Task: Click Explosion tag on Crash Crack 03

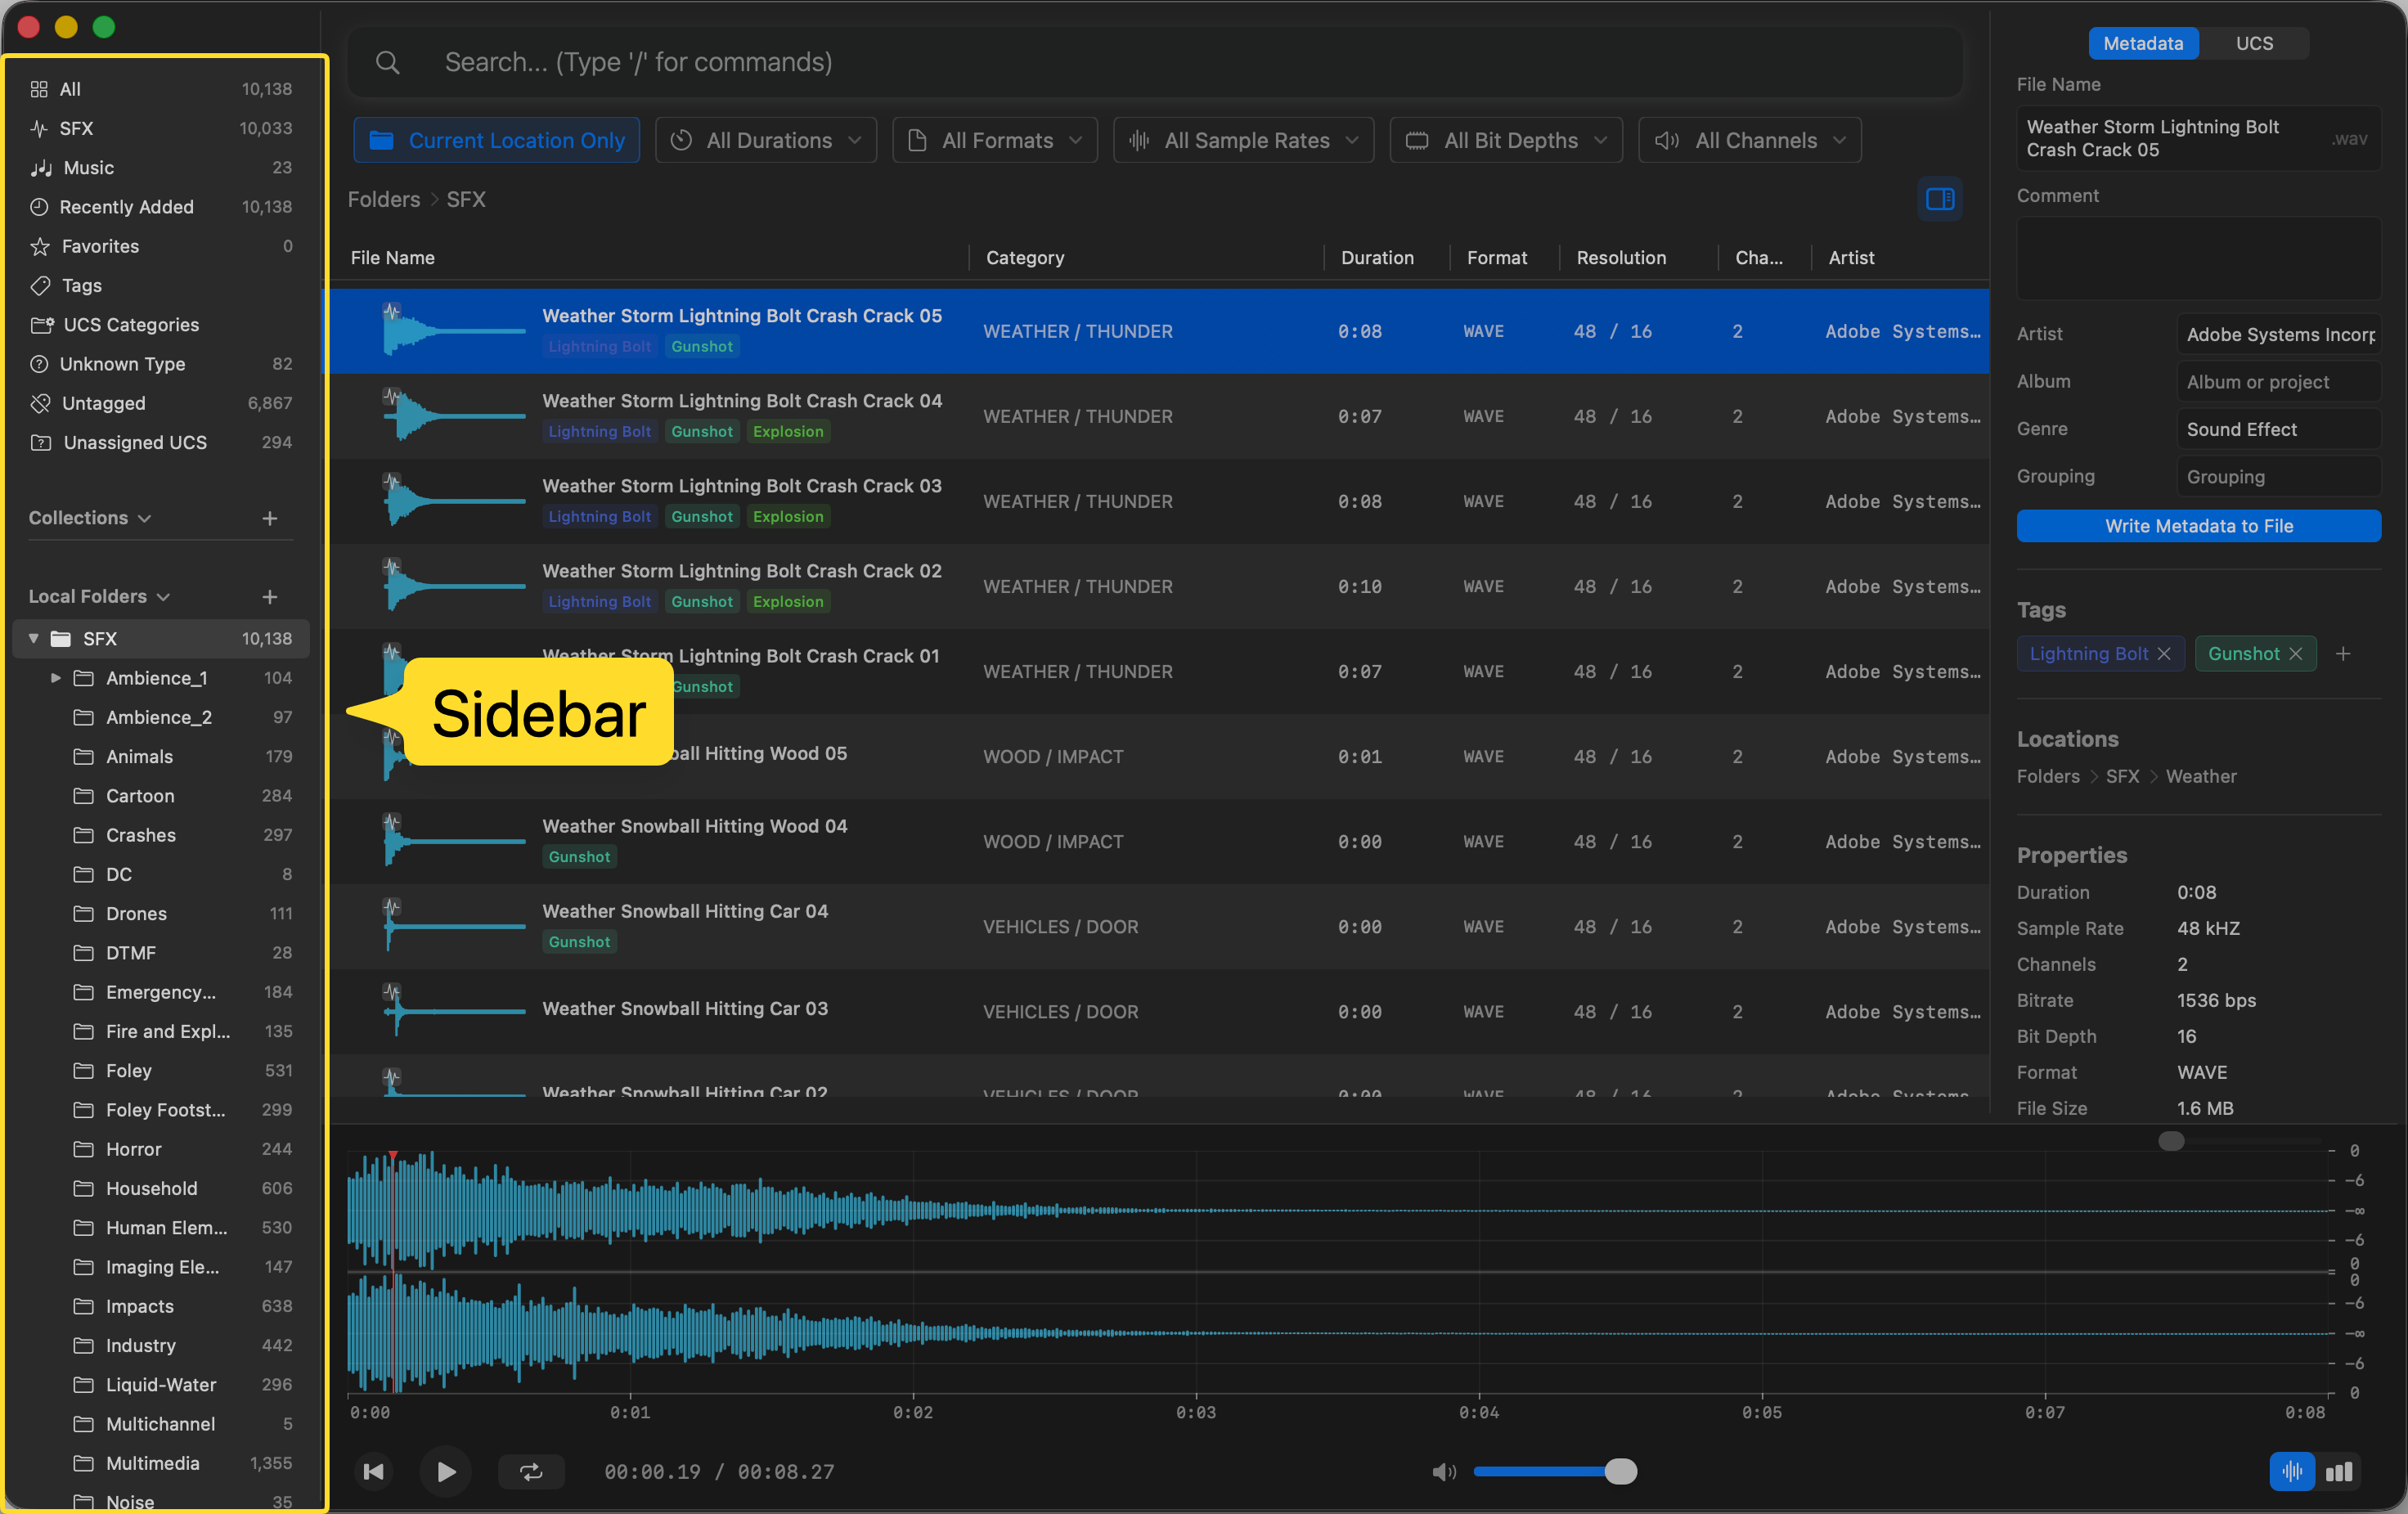Action: pyautogui.click(x=788, y=516)
